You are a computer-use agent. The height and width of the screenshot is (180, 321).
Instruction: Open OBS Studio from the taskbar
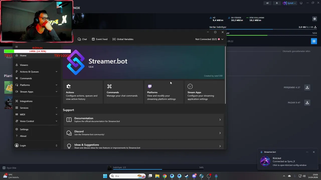coord(209,176)
